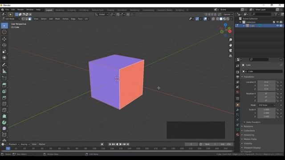
Task: Open the File menu
Action: pos(7,10)
